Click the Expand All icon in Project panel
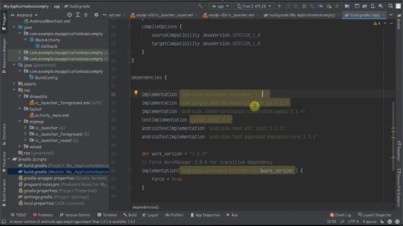Image resolution: width=403 pixels, height=226 pixels. click(x=77, y=15)
